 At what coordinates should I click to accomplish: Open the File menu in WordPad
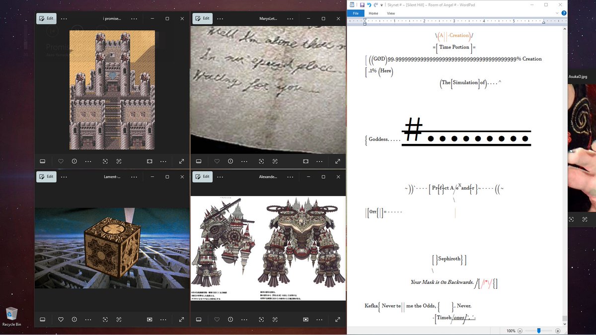coord(355,13)
